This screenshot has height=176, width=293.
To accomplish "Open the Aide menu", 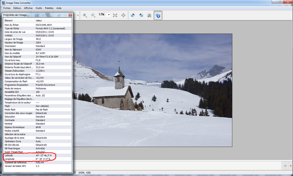I will point(59,8).
